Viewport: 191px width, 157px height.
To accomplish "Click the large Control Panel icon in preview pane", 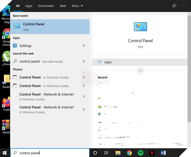I will tap(140, 27).
